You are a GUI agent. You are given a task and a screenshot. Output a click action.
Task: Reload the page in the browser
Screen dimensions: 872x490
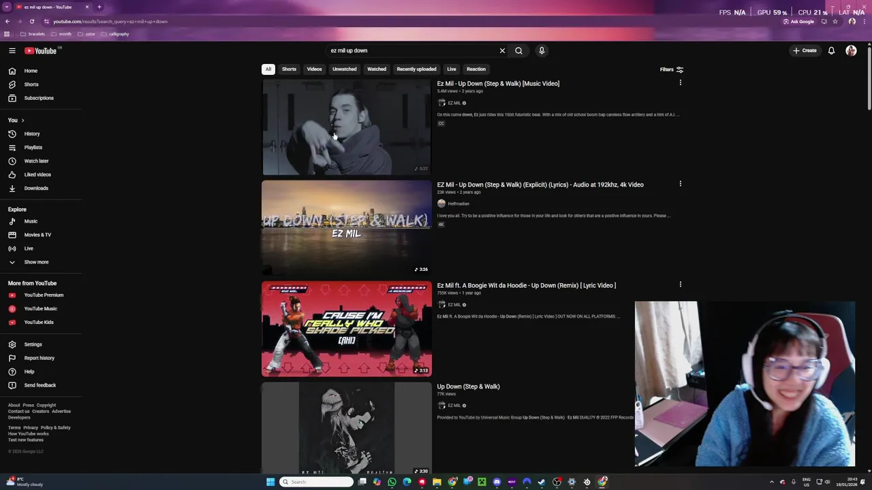(31, 21)
